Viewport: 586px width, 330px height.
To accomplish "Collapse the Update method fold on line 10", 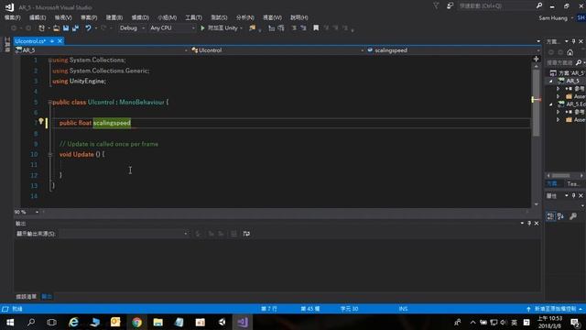I will click(49, 154).
